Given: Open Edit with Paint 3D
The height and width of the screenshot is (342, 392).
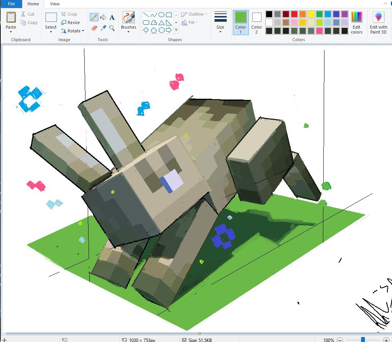Looking at the screenshot, I should click(x=378, y=22).
